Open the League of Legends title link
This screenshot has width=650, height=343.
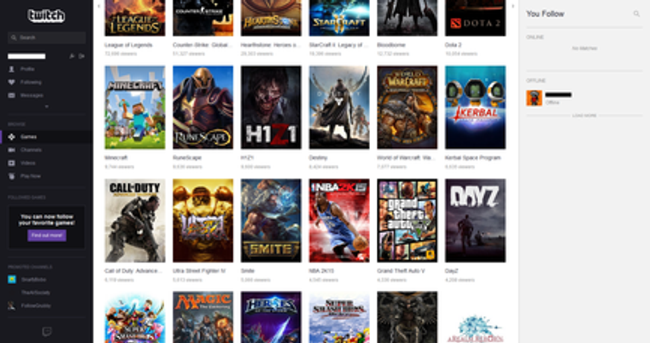129,45
